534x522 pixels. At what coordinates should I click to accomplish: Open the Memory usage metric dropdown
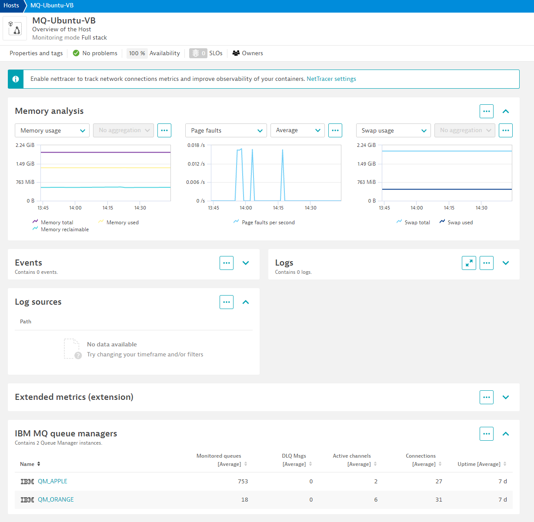tap(52, 130)
